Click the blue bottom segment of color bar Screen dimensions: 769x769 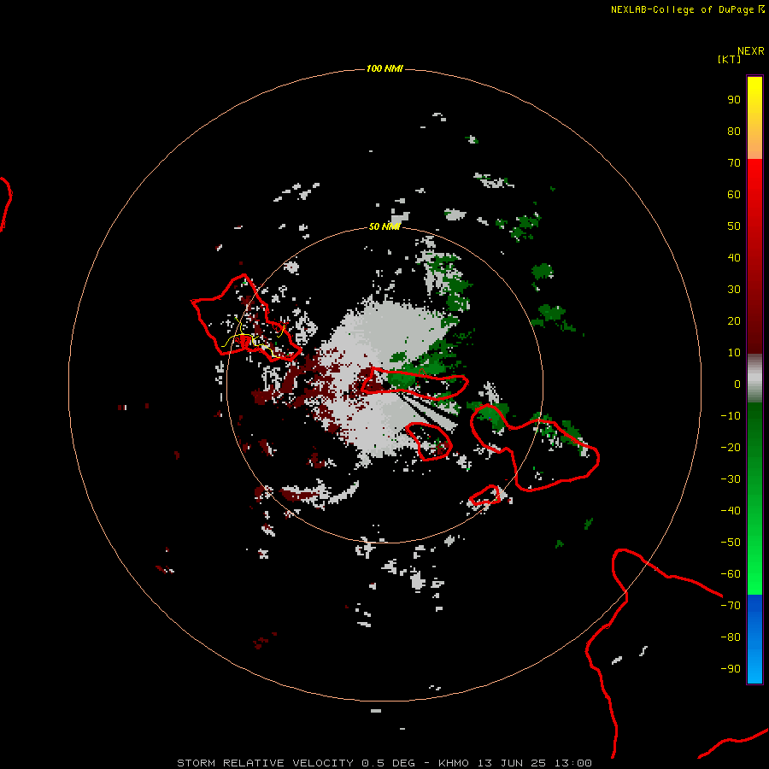click(x=754, y=639)
